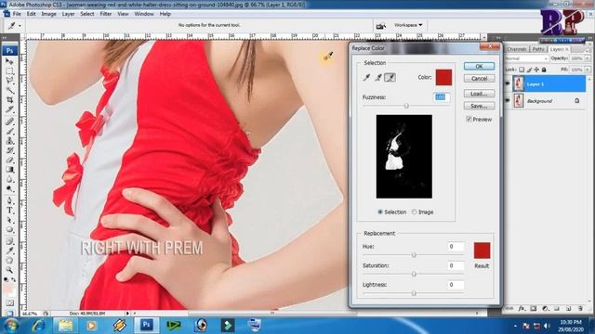The height and width of the screenshot is (334, 595).
Task: Select the Dodge tool
Action: click(x=10, y=189)
